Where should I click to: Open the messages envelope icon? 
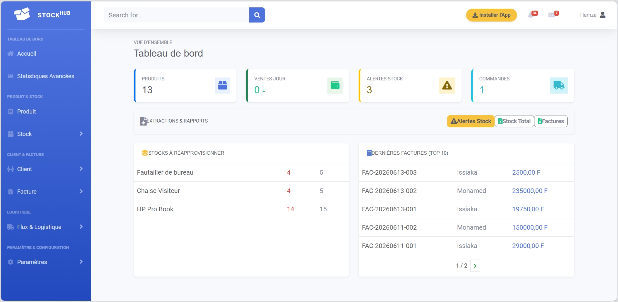click(552, 15)
